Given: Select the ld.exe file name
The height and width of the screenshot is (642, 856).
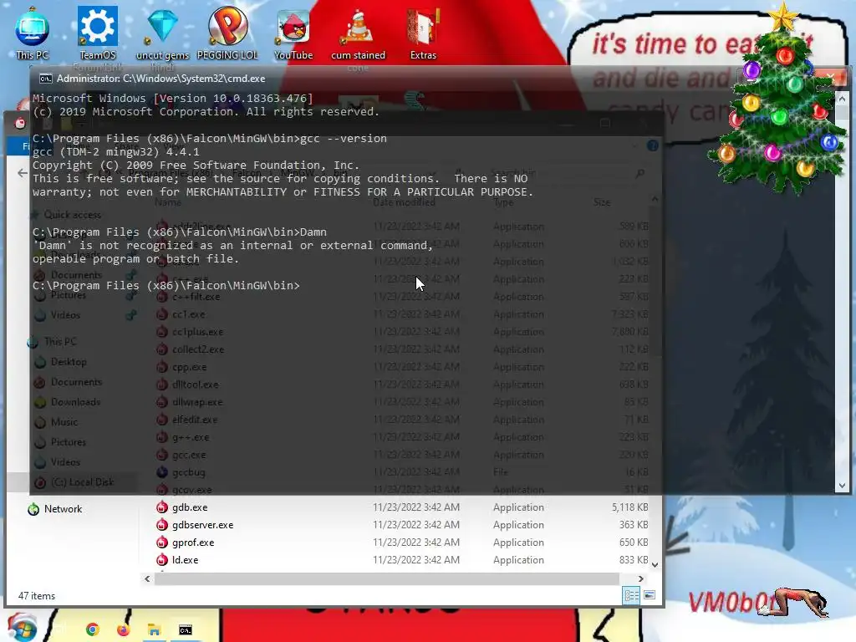Looking at the screenshot, I should 185,559.
